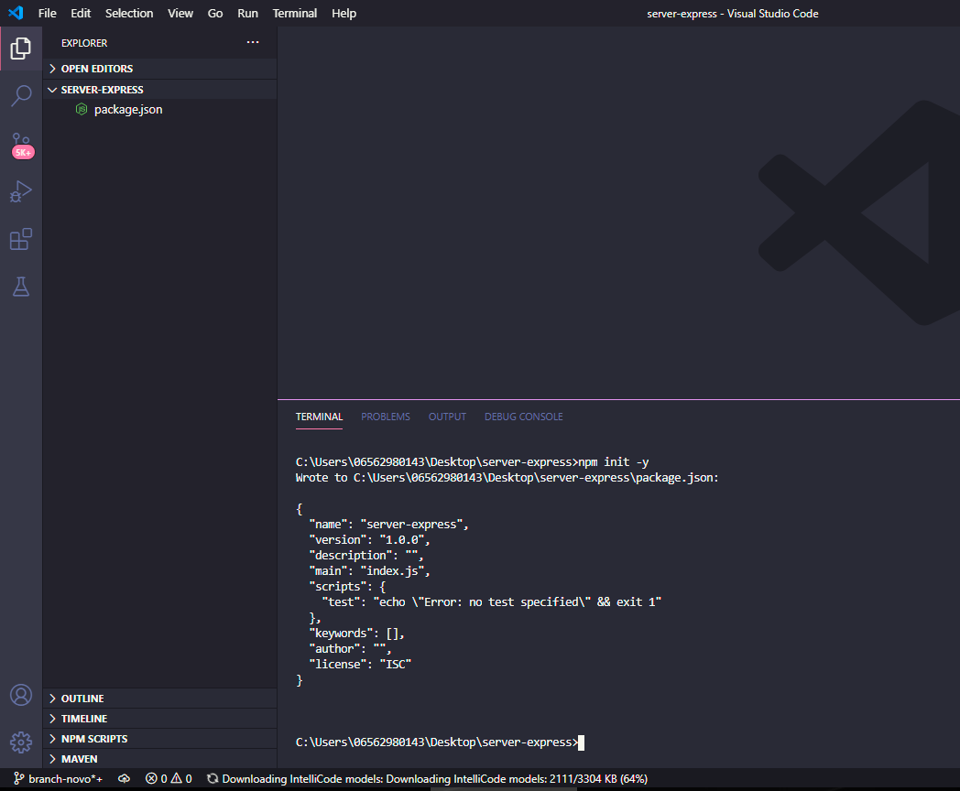Select the PROBLEMS tab in the panel
The image size is (960, 791).
point(385,417)
